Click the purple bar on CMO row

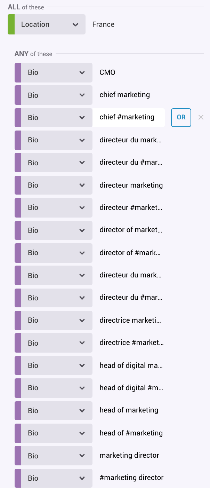click(18, 73)
